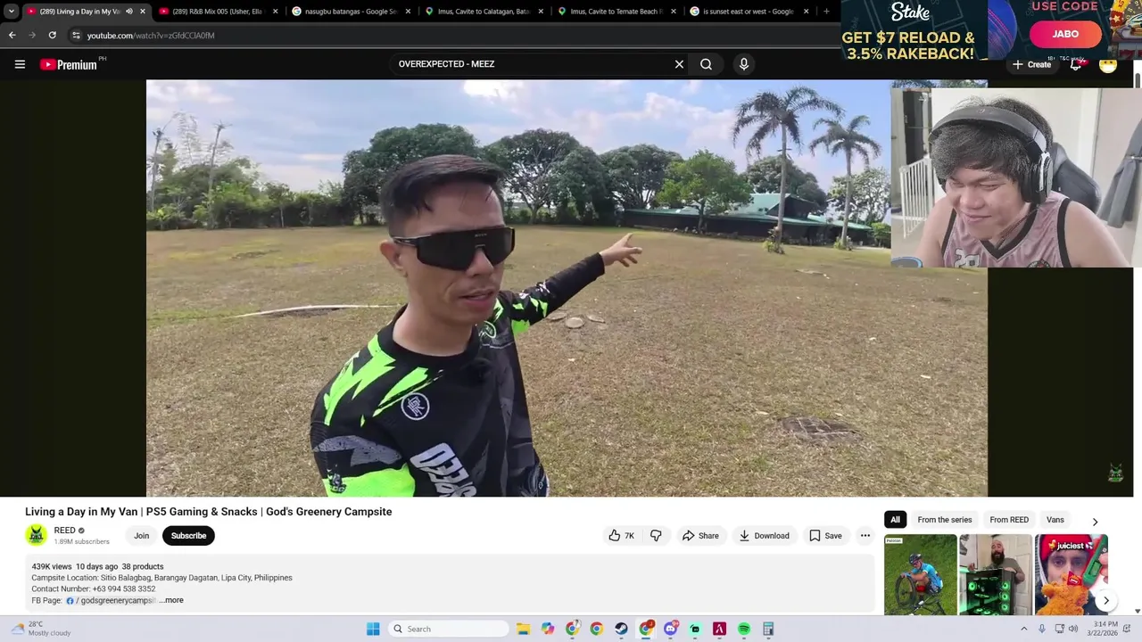
Task: Open more actions three-dot menu
Action: tap(865, 536)
